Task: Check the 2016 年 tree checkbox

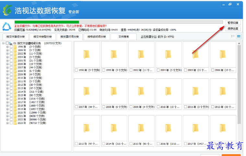Action: click(x=11, y=98)
